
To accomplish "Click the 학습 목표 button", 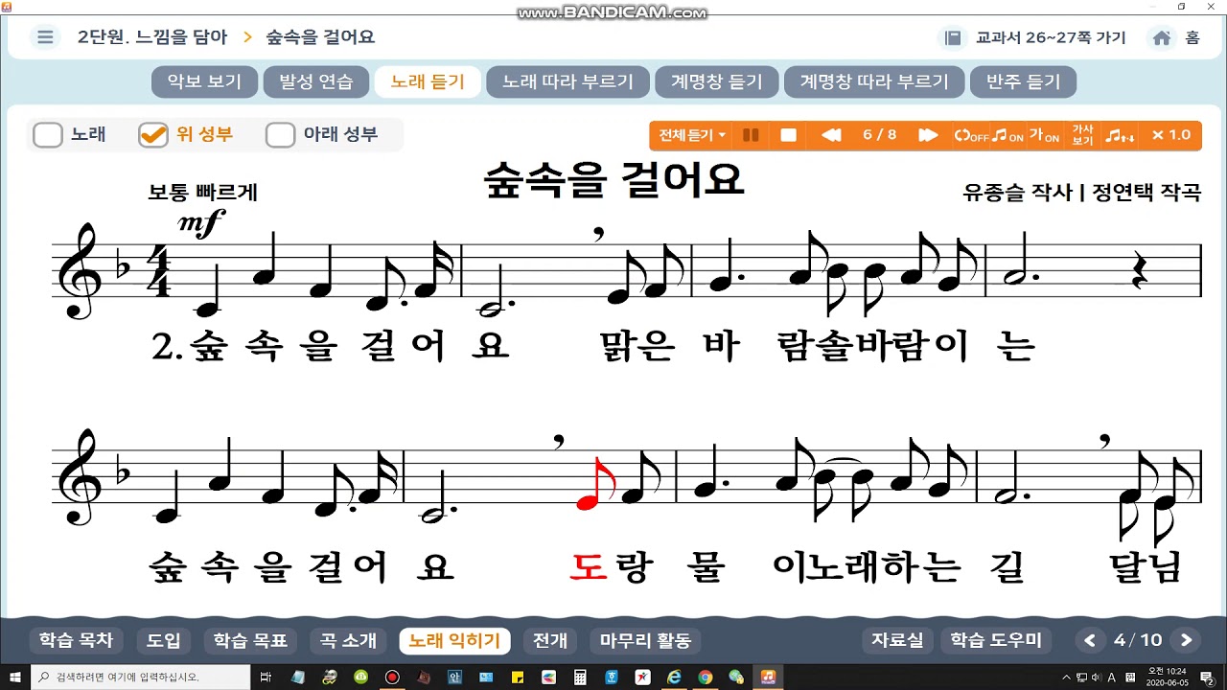I will tap(250, 640).
